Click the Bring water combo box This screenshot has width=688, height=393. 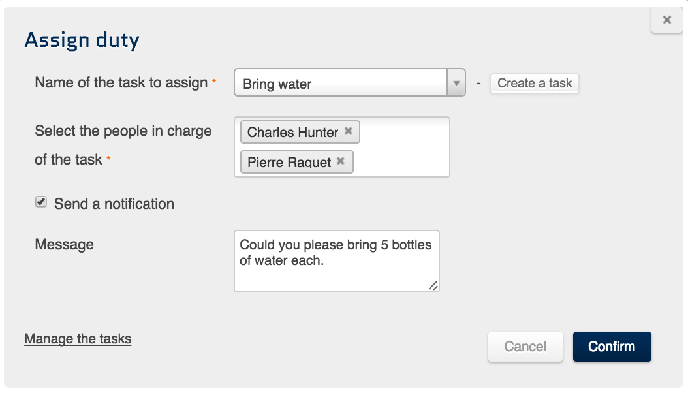coord(340,84)
